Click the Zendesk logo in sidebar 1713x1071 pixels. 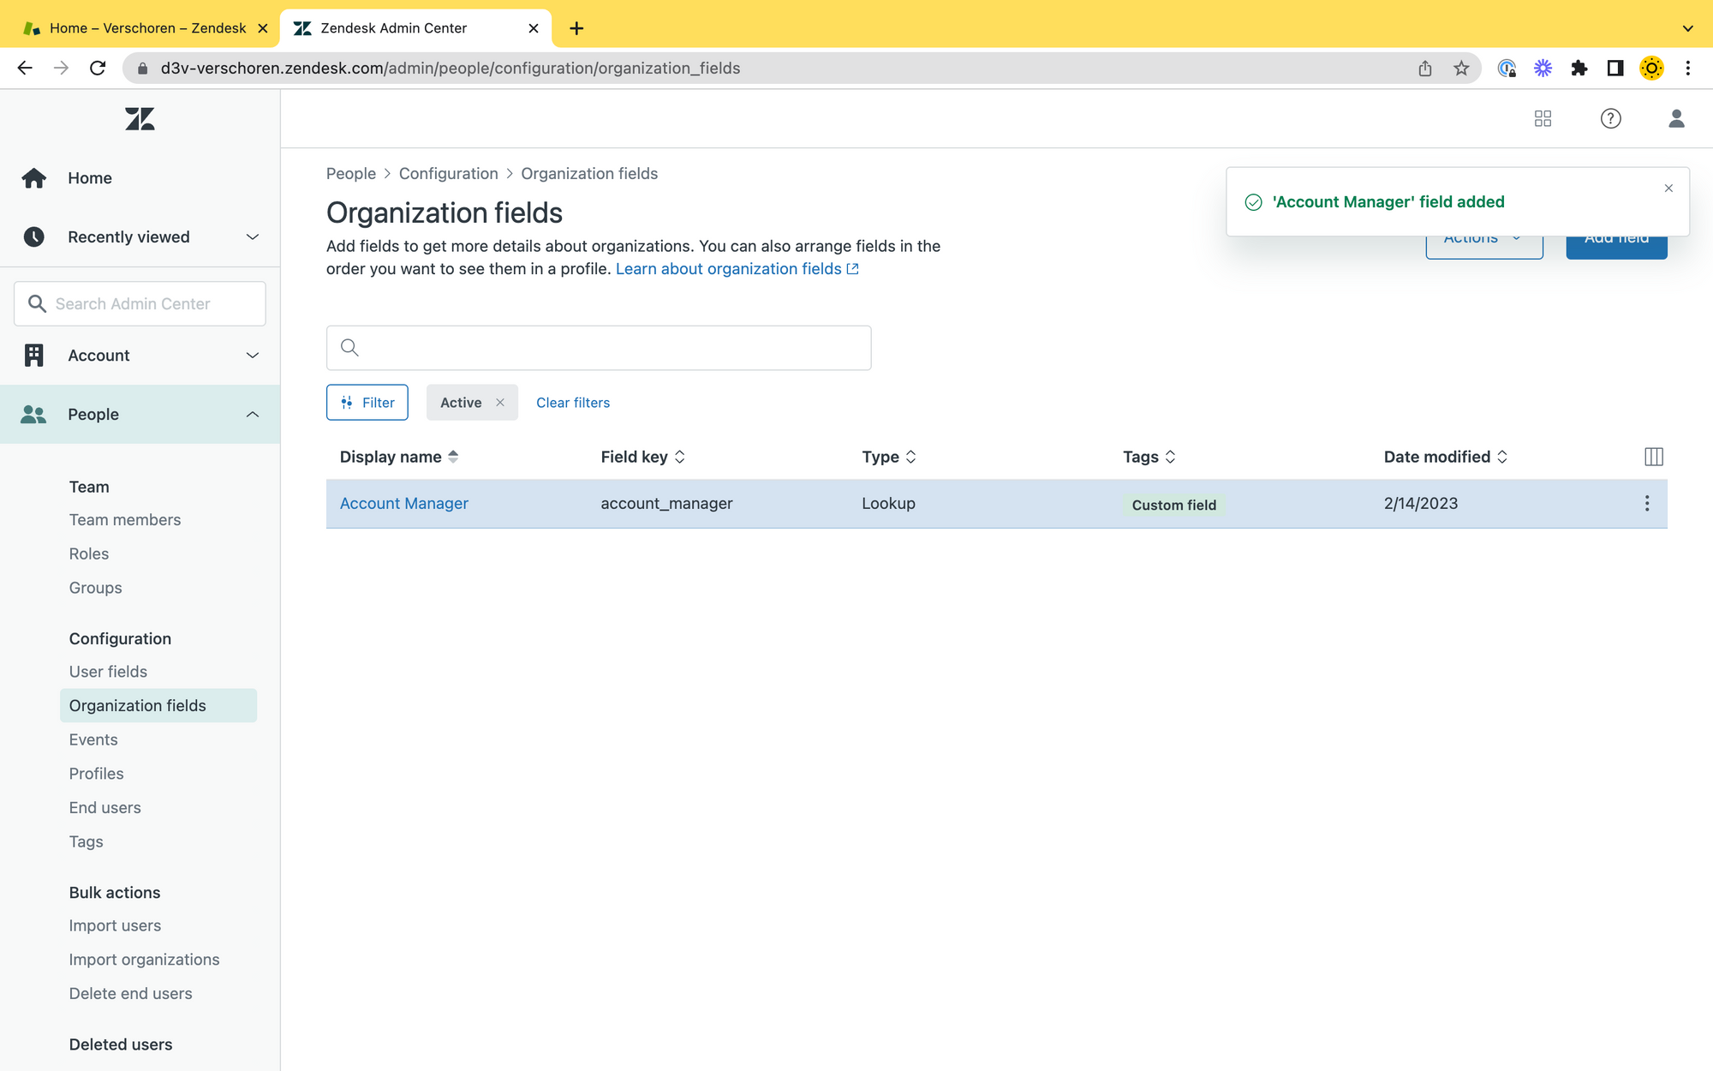coord(140,119)
